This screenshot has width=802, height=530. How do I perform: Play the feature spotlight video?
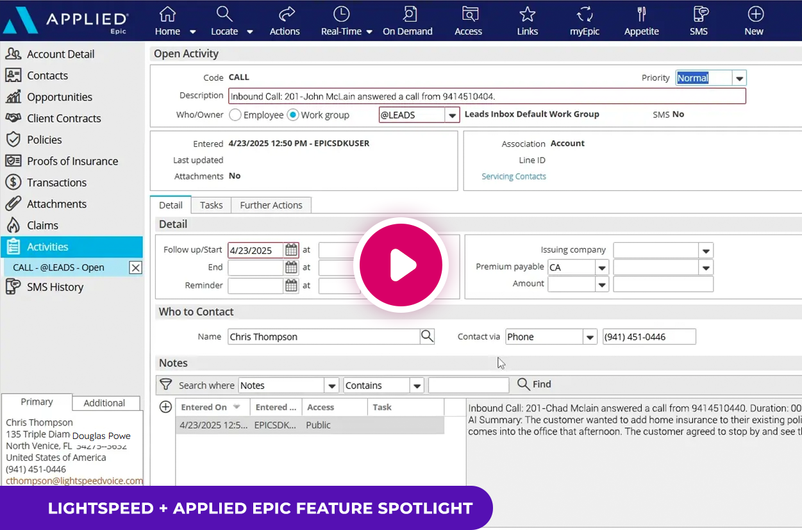(401, 265)
